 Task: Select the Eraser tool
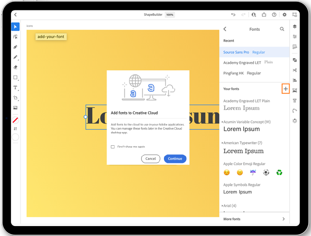15,67
